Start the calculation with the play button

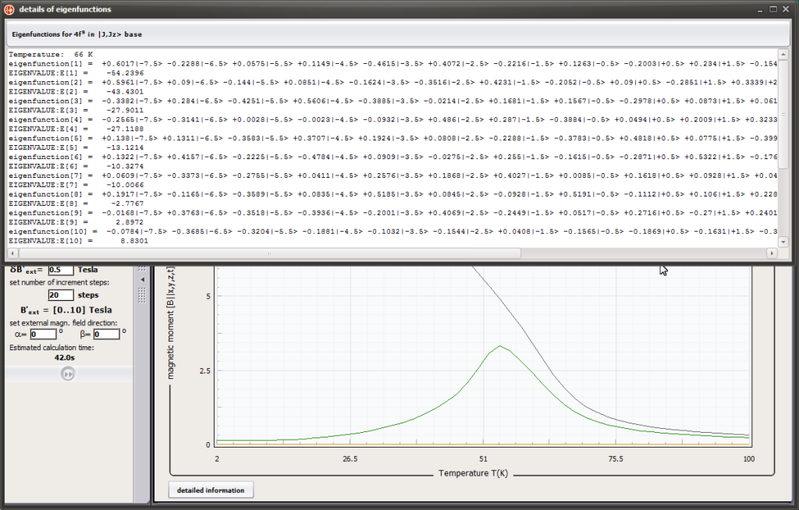pos(68,374)
